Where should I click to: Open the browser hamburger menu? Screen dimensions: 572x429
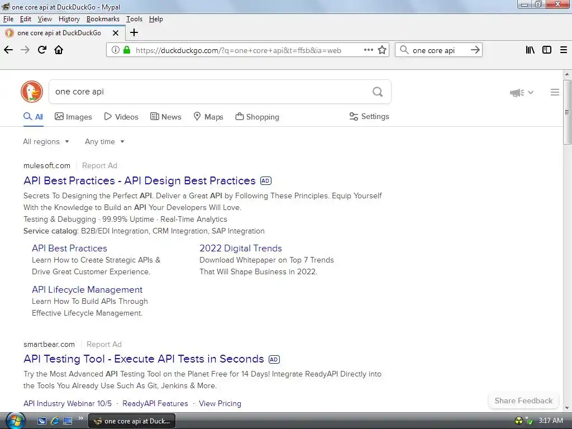[564, 50]
